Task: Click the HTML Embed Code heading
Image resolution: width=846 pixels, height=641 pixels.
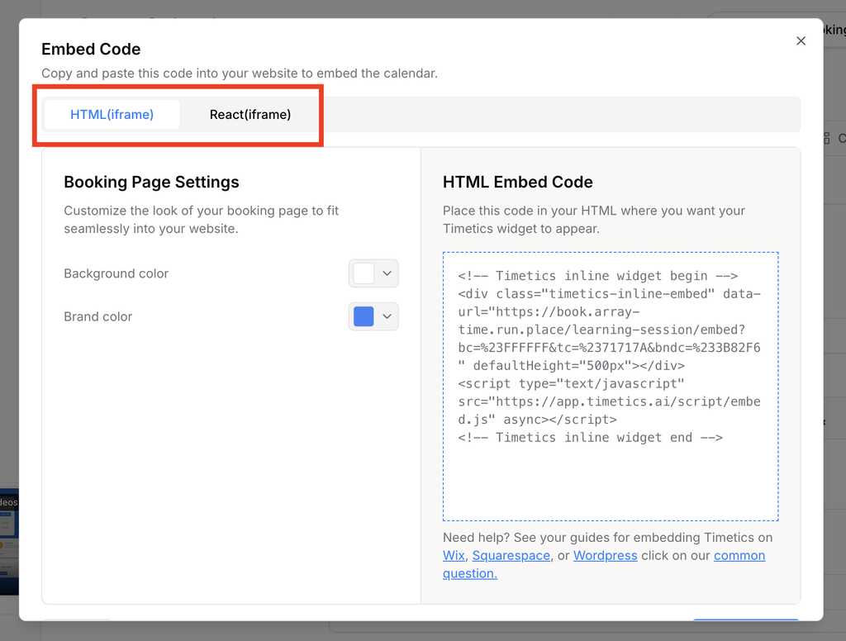Action: (517, 182)
